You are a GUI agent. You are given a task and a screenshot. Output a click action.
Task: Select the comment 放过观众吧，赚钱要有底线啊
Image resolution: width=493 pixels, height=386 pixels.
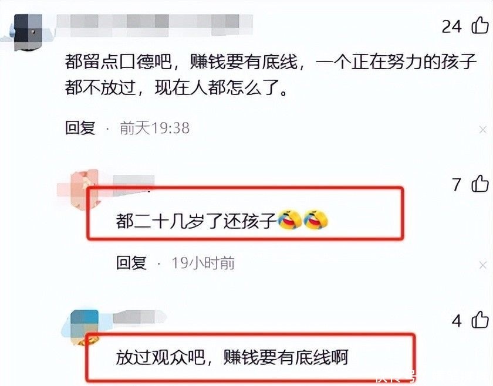(232, 357)
